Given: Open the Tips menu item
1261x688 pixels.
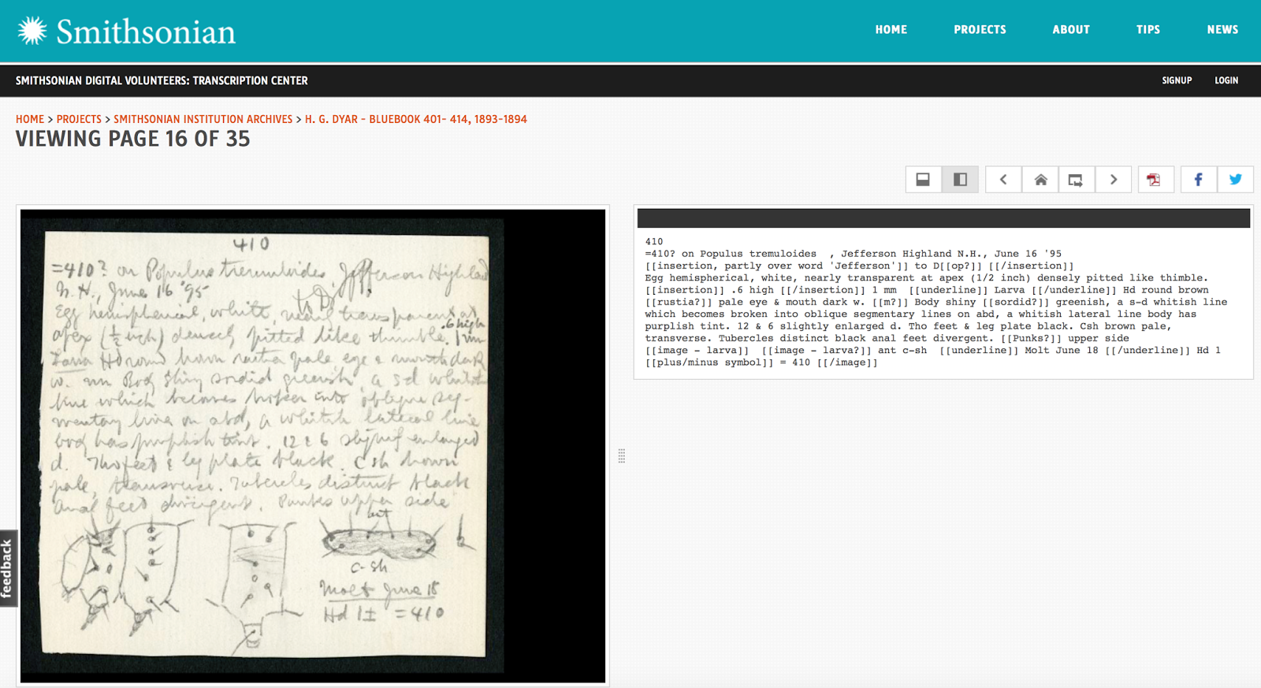Looking at the screenshot, I should [1148, 30].
